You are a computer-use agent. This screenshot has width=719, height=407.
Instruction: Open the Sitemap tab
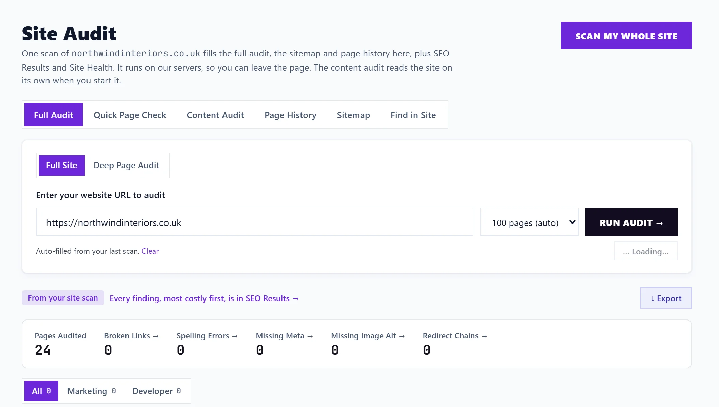[x=353, y=115]
